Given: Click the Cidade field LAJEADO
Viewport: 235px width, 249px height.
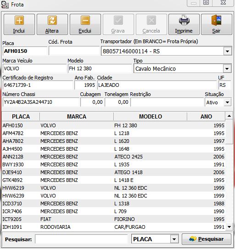Looking at the screenshot, I should [x=157, y=85].
